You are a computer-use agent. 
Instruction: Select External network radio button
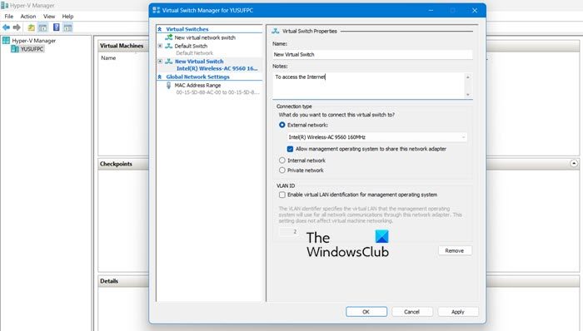(x=282, y=125)
